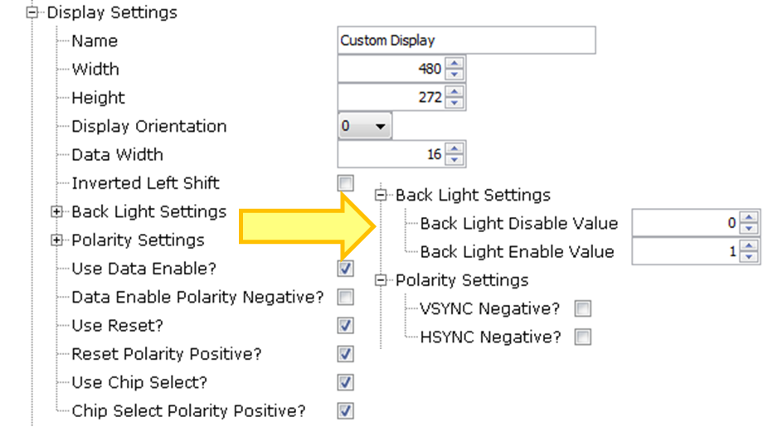Expand Polarity Settings in left tree
This screenshot has height=427, width=768.
point(57,240)
